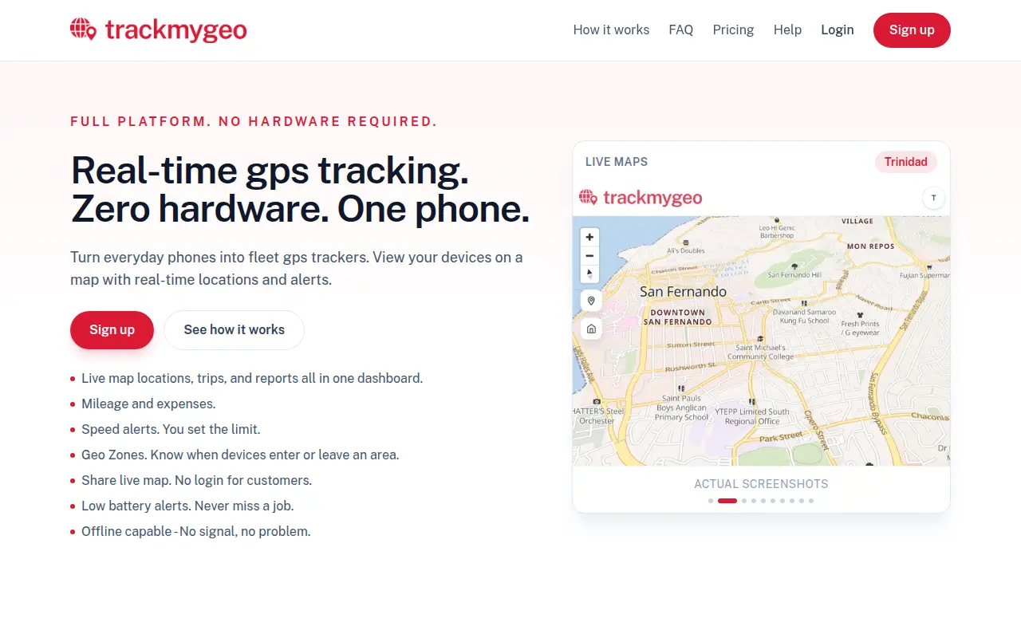Click restaurant icon above Ali's Doubles
This screenshot has height=638, width=1021.
click(686, 242)
